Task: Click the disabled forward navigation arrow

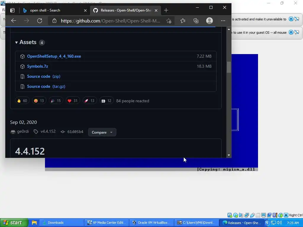Action: pos(26,21)
